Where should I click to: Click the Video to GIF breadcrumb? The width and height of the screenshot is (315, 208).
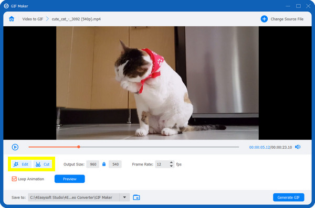point(33,19)
